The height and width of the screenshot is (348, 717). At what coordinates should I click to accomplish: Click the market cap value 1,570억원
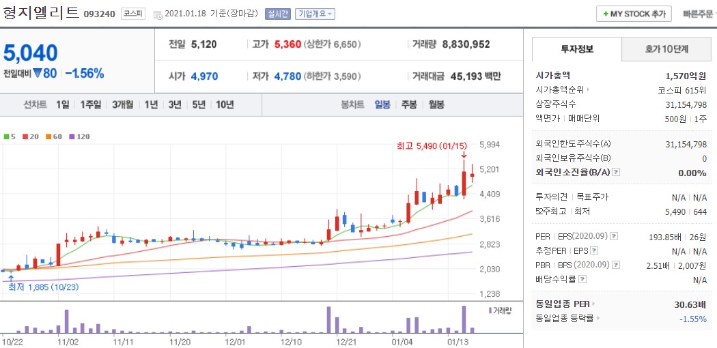point(686,76)
